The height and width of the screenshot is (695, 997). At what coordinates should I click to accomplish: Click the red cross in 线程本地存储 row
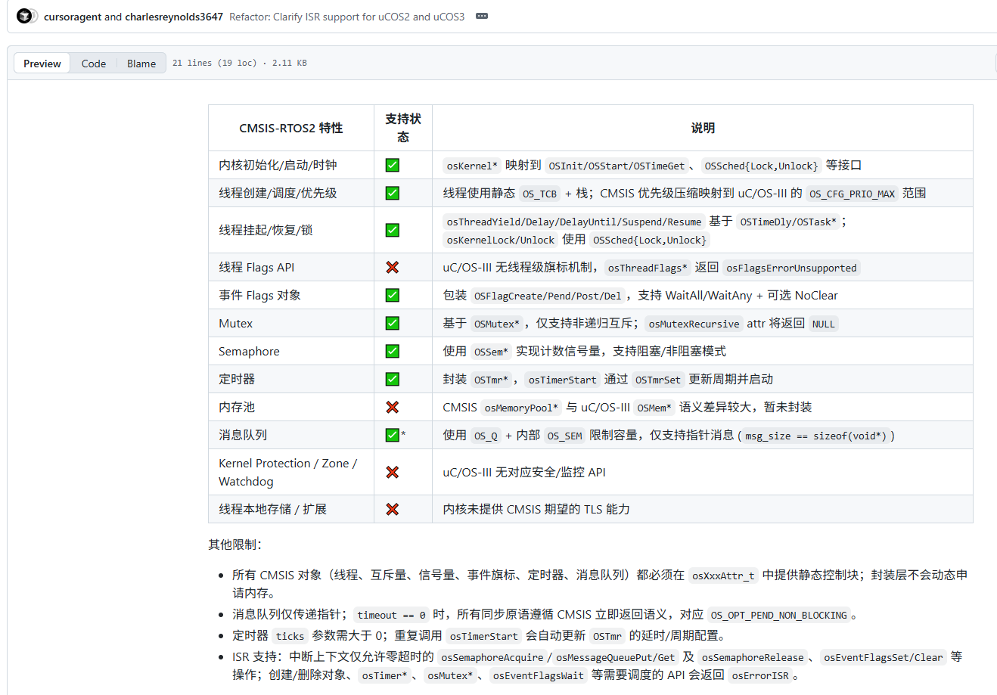[x=392, y=508]
